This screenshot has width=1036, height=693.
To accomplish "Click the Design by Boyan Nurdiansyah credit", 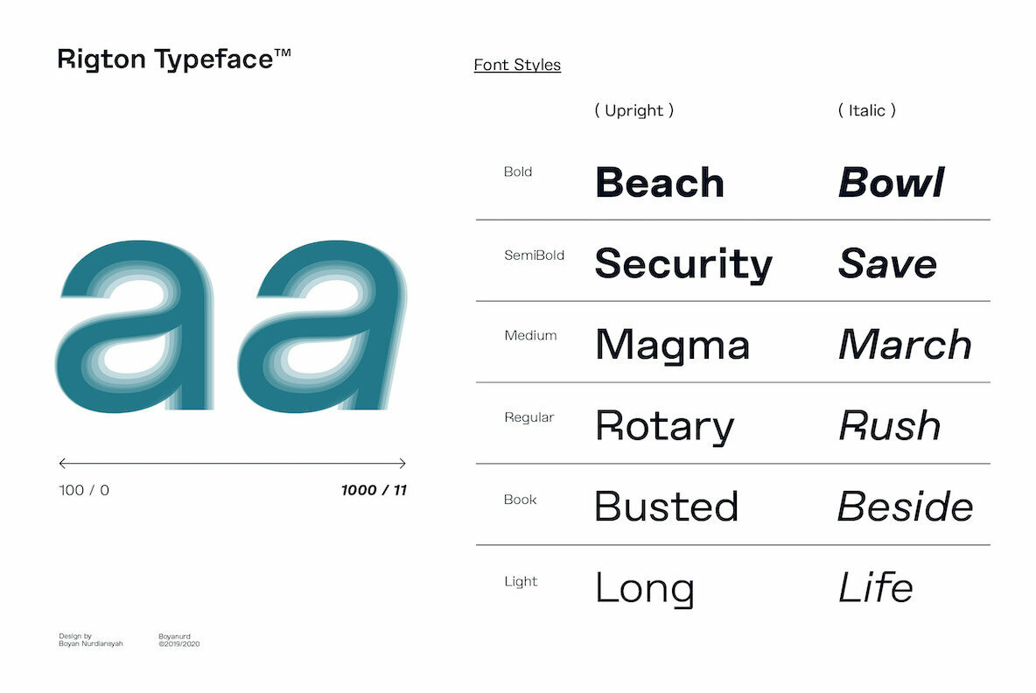I will click(91, 640).
